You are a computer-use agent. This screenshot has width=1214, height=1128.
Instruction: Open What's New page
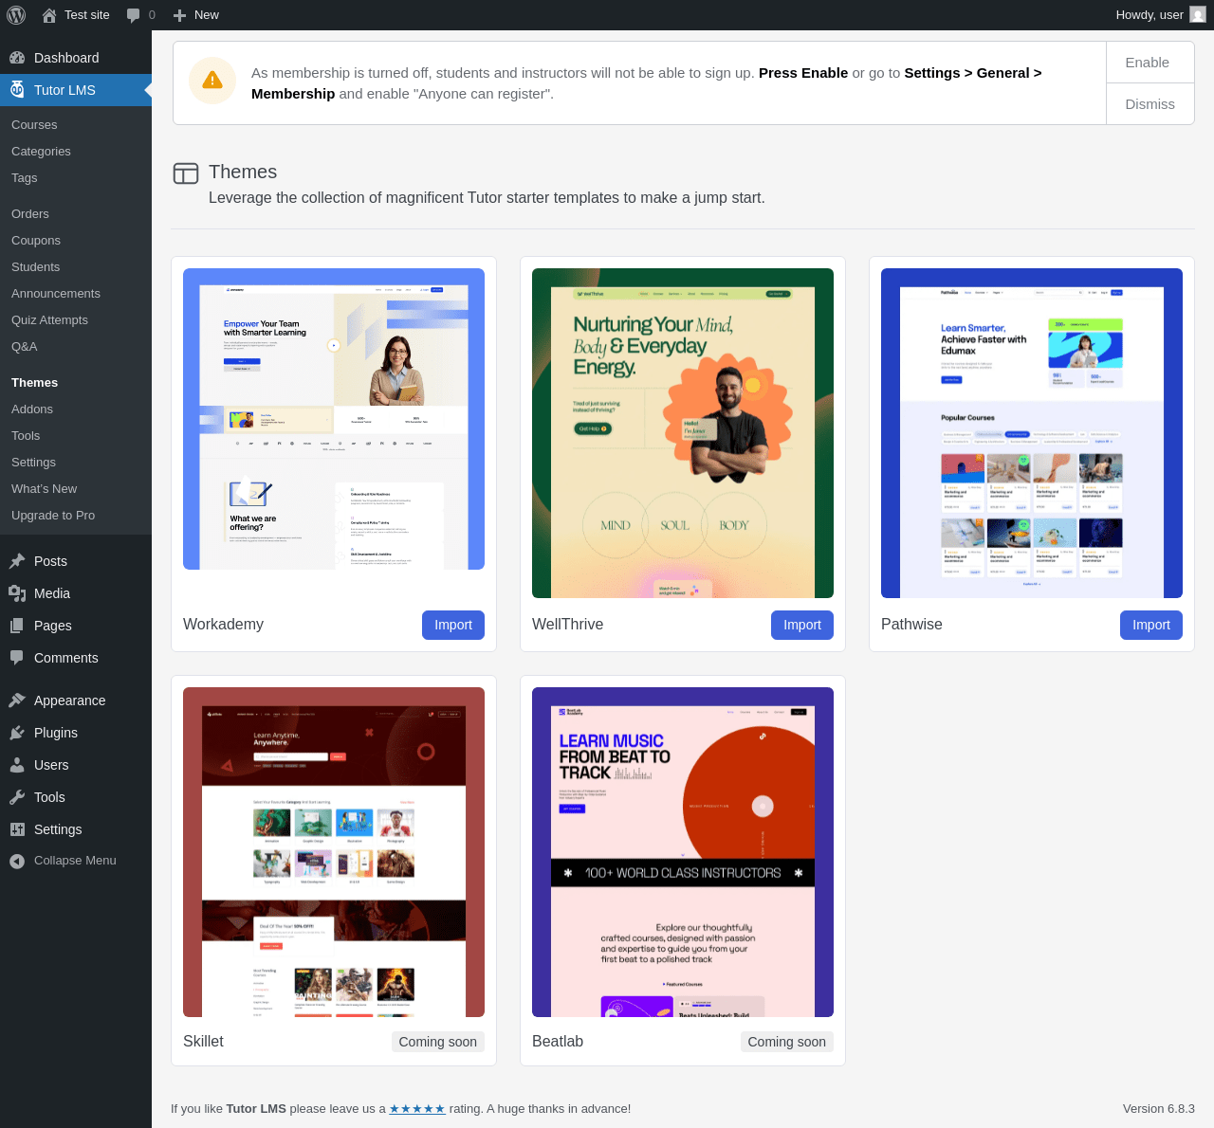tap(45, 489)
